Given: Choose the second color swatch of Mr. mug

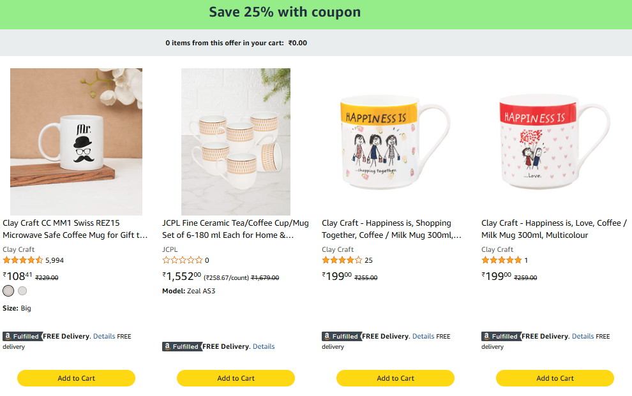Looking at the screenshot, I should [22, 291].
